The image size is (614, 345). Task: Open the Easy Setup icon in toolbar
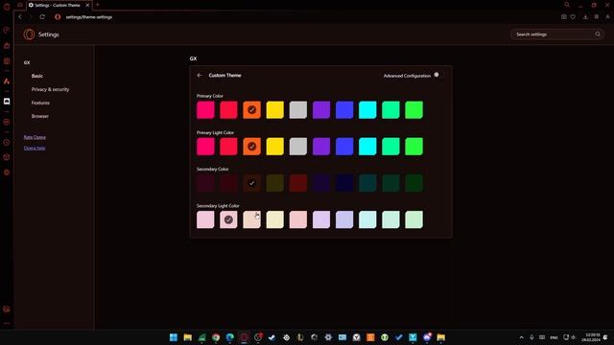click(x=597, y=17)
